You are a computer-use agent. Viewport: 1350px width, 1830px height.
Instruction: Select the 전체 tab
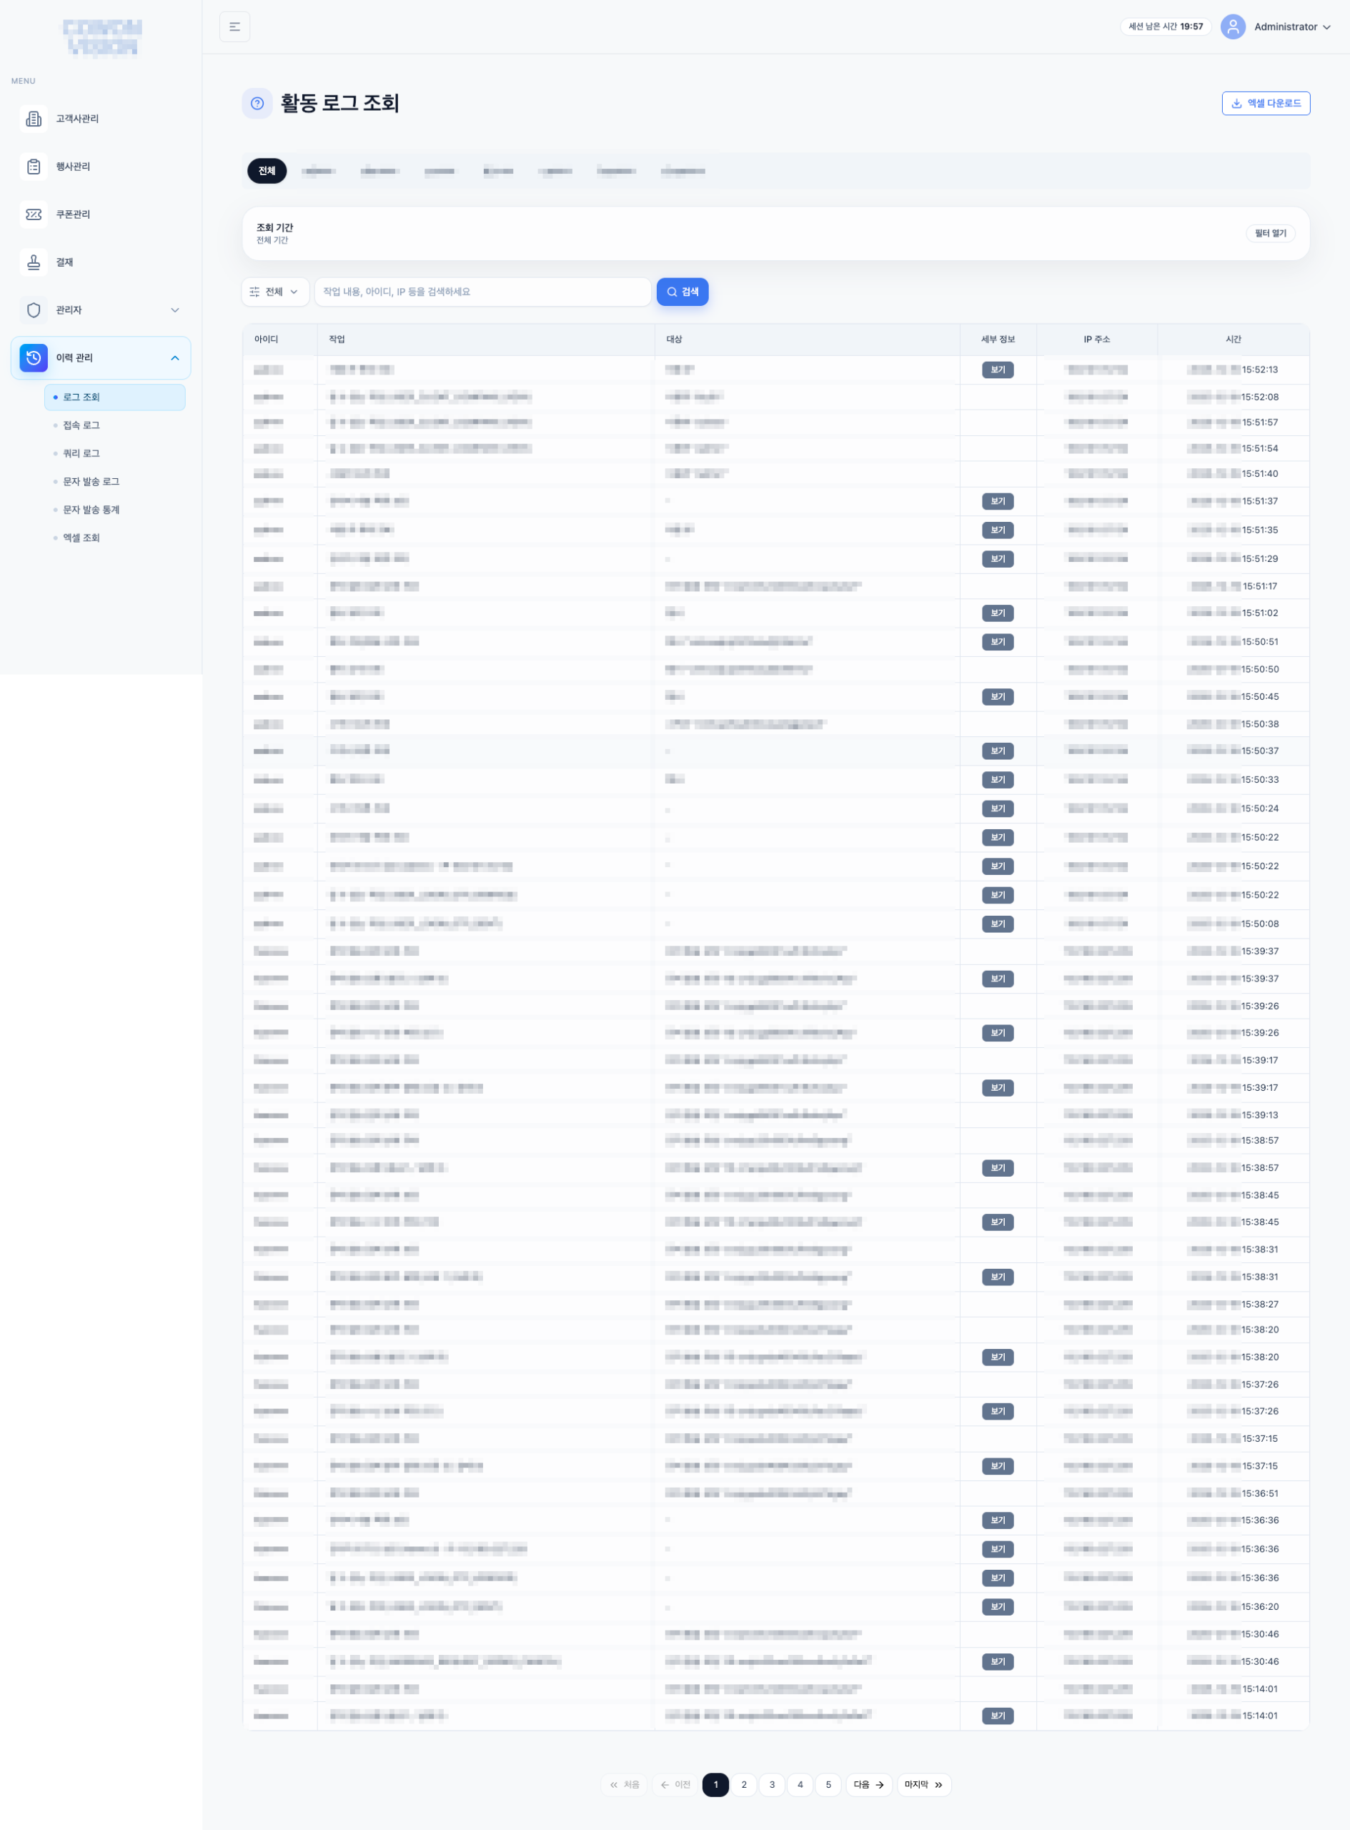pyautogui.click(x=267, y=171)
